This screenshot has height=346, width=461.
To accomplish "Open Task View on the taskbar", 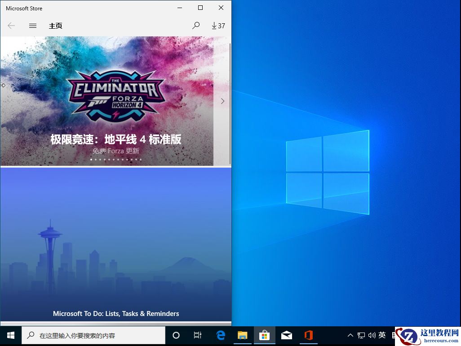I will point(198,335).
